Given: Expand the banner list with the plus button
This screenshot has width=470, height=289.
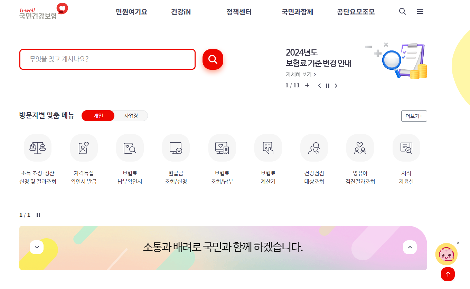Looking at the screenshot, I should [307, 85].
